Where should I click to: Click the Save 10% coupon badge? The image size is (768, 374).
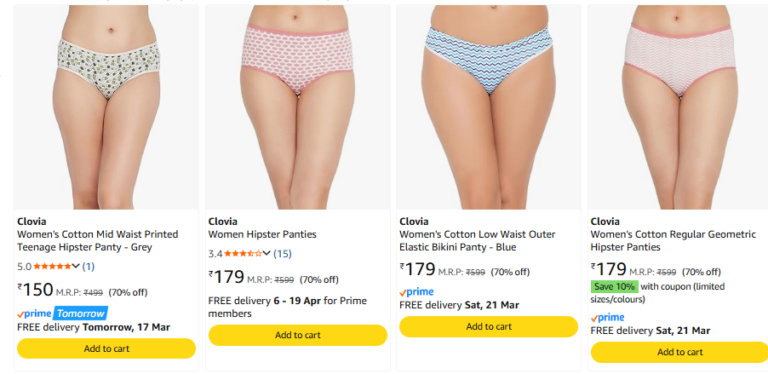[614, 287]
